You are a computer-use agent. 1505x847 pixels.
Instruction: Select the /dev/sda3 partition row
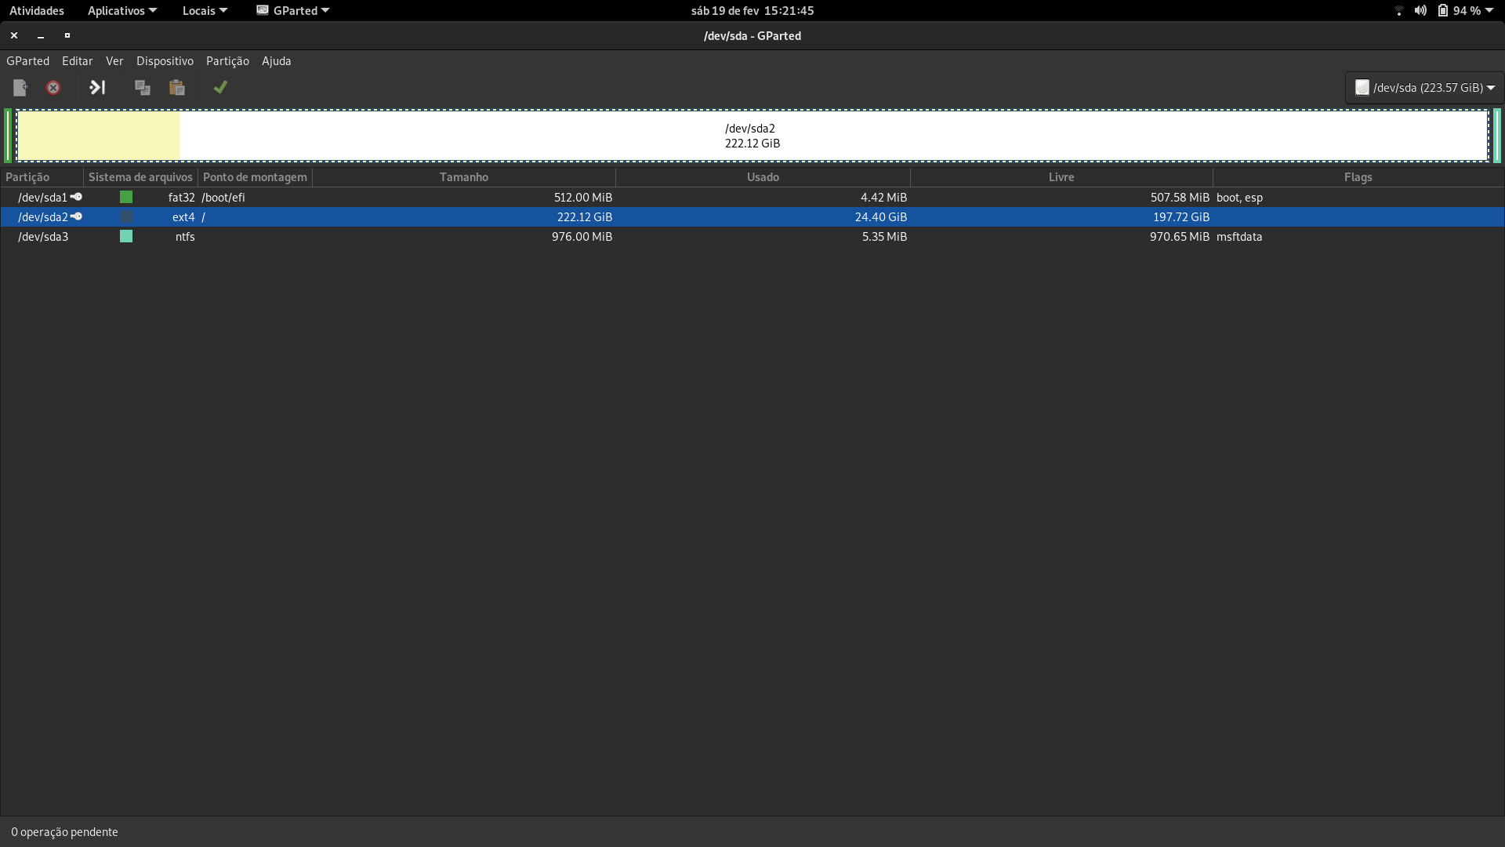[x=752, y=237]
